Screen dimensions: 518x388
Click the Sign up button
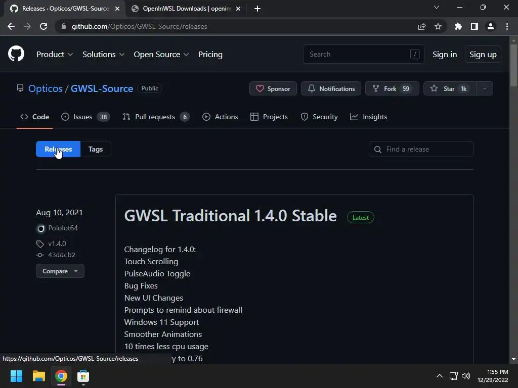coord(483,55)
